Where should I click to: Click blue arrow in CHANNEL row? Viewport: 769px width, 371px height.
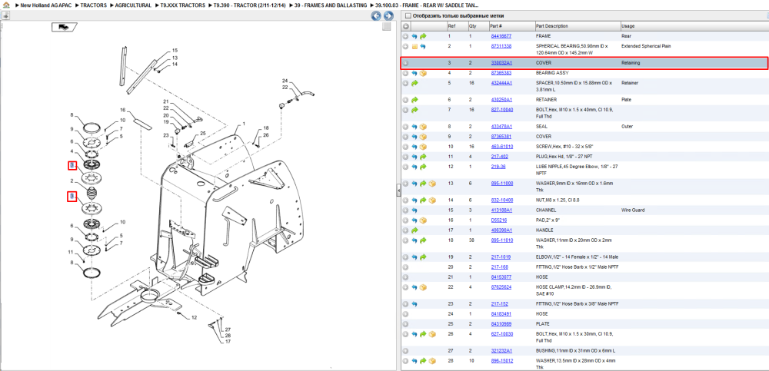pos(414,210)
